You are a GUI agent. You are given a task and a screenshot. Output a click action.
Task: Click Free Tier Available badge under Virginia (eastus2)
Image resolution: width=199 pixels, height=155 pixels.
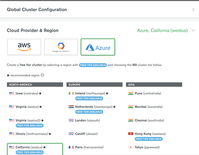pyautogui.click(x=29, y=126)
